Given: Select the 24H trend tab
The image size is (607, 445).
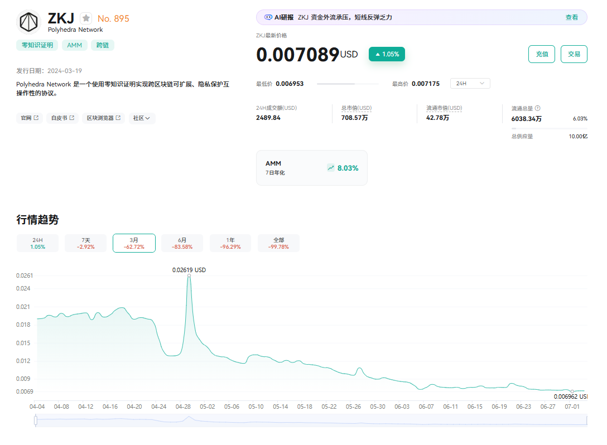Looking at the screenshot, I should [37, 243].
